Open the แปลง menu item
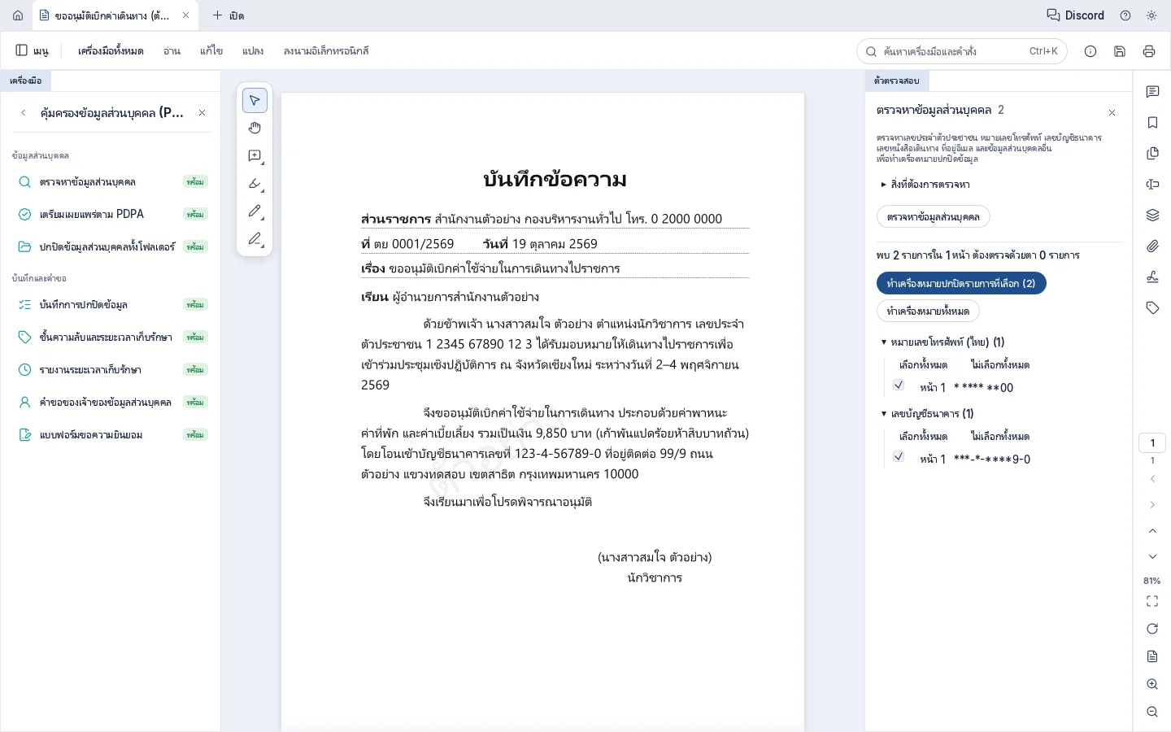 tap(253, 51)
